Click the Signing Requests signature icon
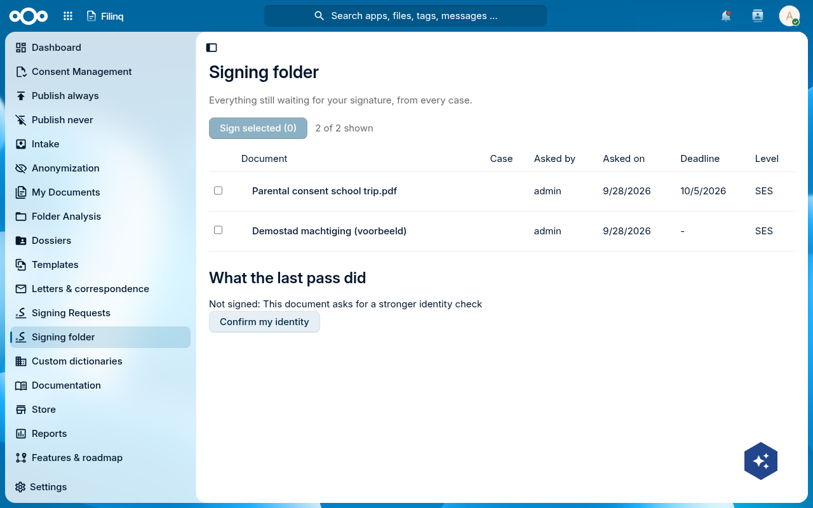The width and height of the screenshot is (813, 508). 21,313
